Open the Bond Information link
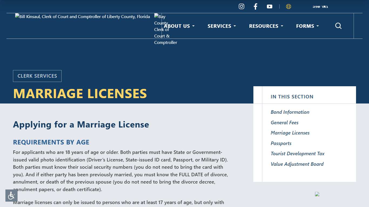 pos(290,112)
